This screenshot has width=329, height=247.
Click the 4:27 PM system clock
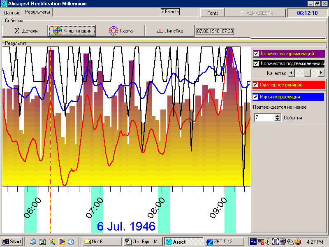pos(315,242)
